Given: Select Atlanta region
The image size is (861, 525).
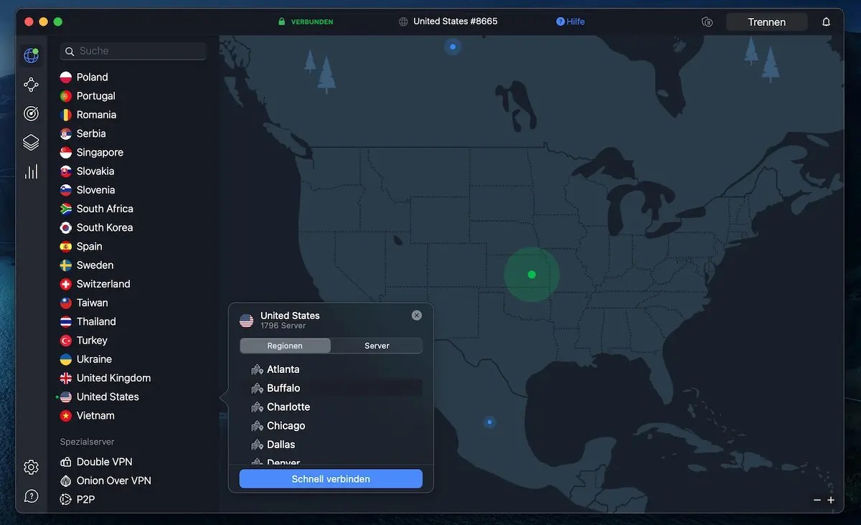Looking at the screenshot, I should pyautogui.click(x=331, y=369).
